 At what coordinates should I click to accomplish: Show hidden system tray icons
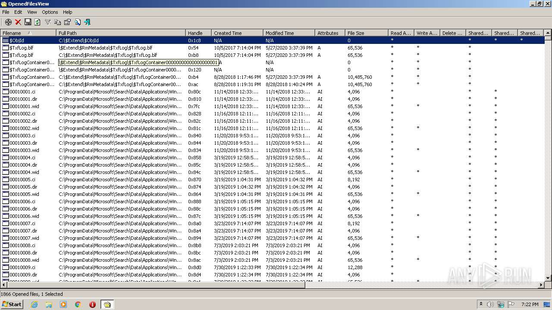tap(481, 304)
